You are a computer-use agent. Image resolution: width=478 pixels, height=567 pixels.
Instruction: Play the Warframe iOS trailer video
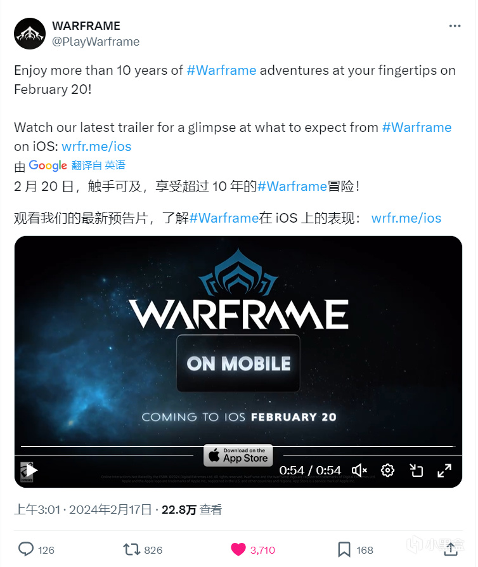tap(31, 470)
